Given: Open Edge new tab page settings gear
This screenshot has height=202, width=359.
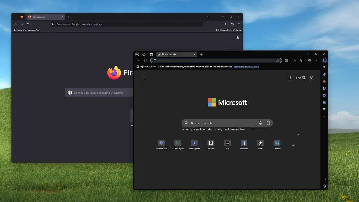Looking at the screenshot, I should click(x=311, y=78).
